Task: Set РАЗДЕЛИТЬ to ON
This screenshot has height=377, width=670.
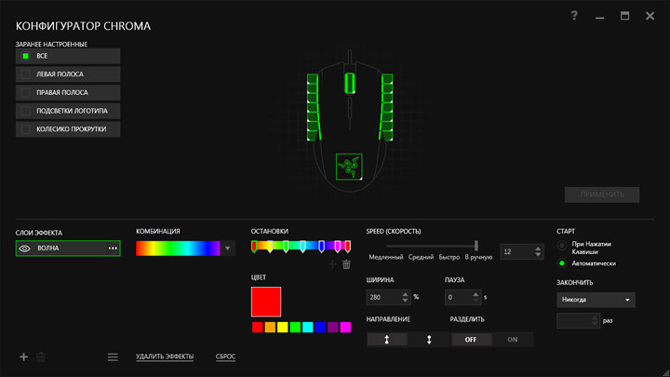Action: click(513, 340)
